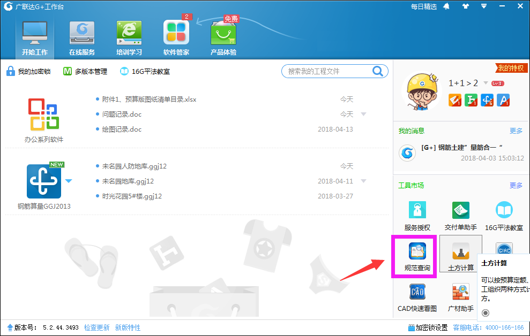Open CAD快速看图 tool
The height and width of the screenshot is (336, 530).
tap(417, 297)
